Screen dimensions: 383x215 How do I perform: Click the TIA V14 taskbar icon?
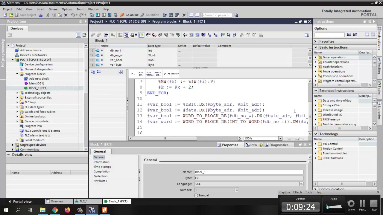coord(92,210)
